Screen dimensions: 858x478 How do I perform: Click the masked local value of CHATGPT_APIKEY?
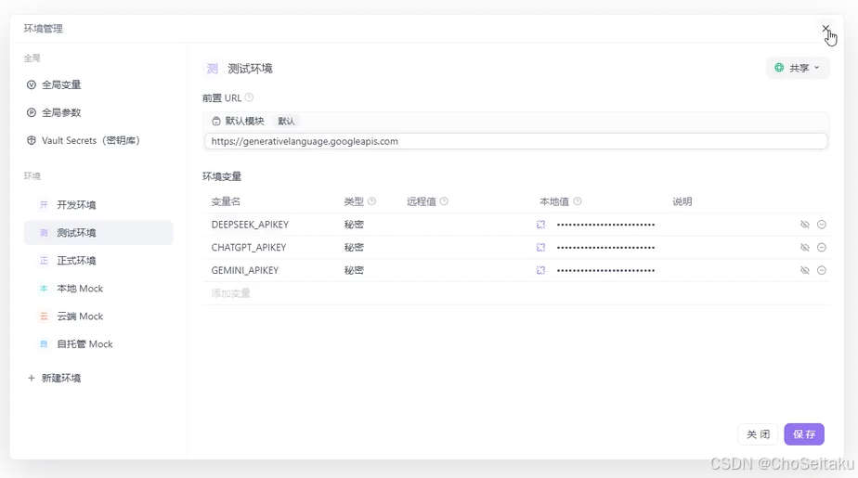tap(605, 248)
